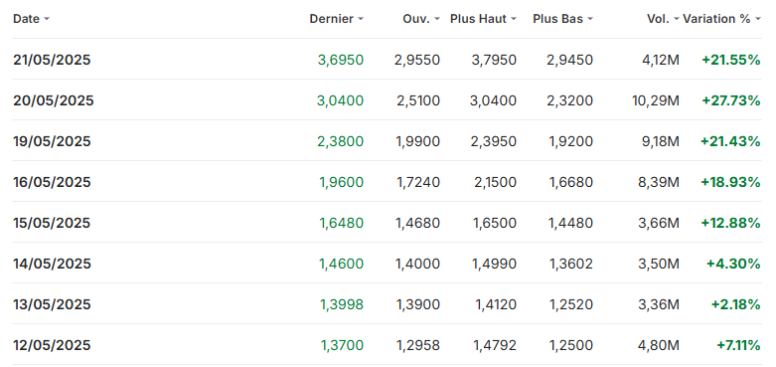Click the +27.73% variation value

(731, 100)
